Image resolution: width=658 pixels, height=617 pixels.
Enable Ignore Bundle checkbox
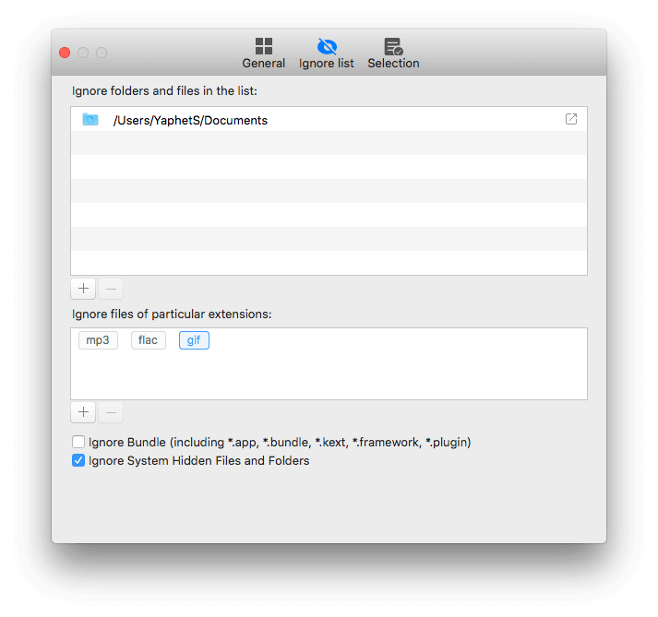pyautogui.click(x=78, y=442)
